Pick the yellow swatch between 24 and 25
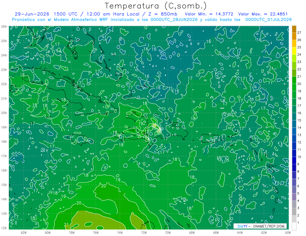 294,51
